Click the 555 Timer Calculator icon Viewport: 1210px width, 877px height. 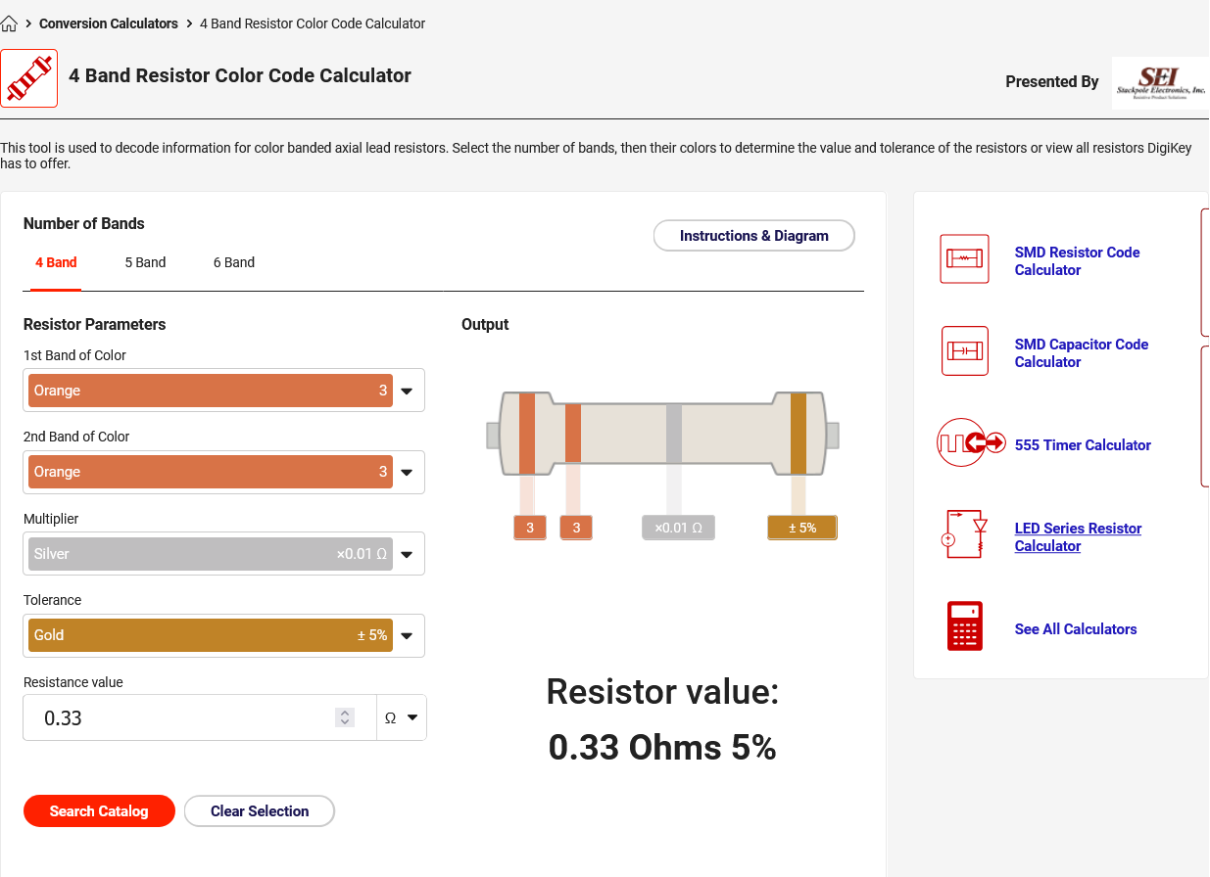point(972,443)
